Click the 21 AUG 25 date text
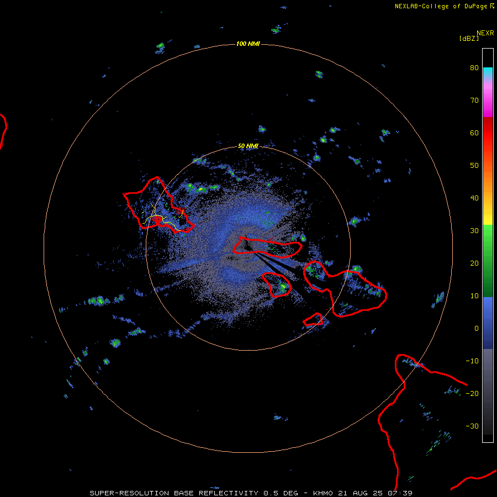The image size is (497, 497). click(x=360, y=493)
